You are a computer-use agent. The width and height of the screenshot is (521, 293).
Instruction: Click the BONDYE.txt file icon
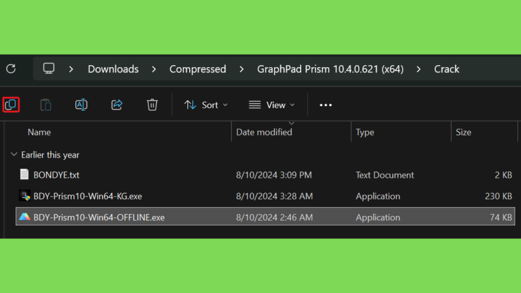click(x=24, y=174)
